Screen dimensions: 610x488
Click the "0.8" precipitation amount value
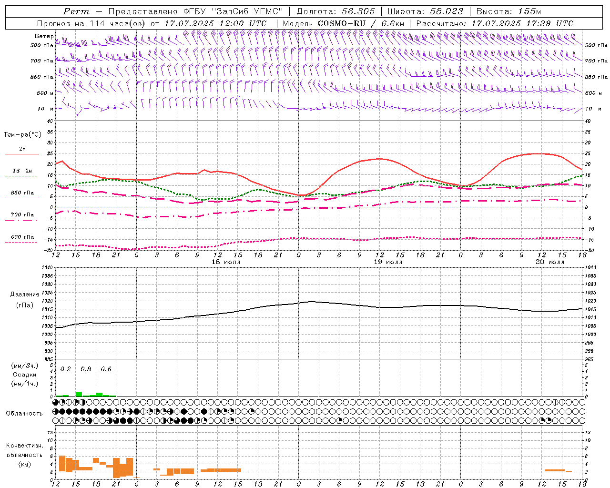[86, 369]
